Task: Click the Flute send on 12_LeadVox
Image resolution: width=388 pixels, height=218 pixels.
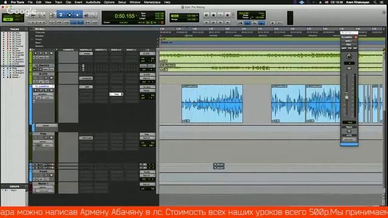Action: coord(116,94)
